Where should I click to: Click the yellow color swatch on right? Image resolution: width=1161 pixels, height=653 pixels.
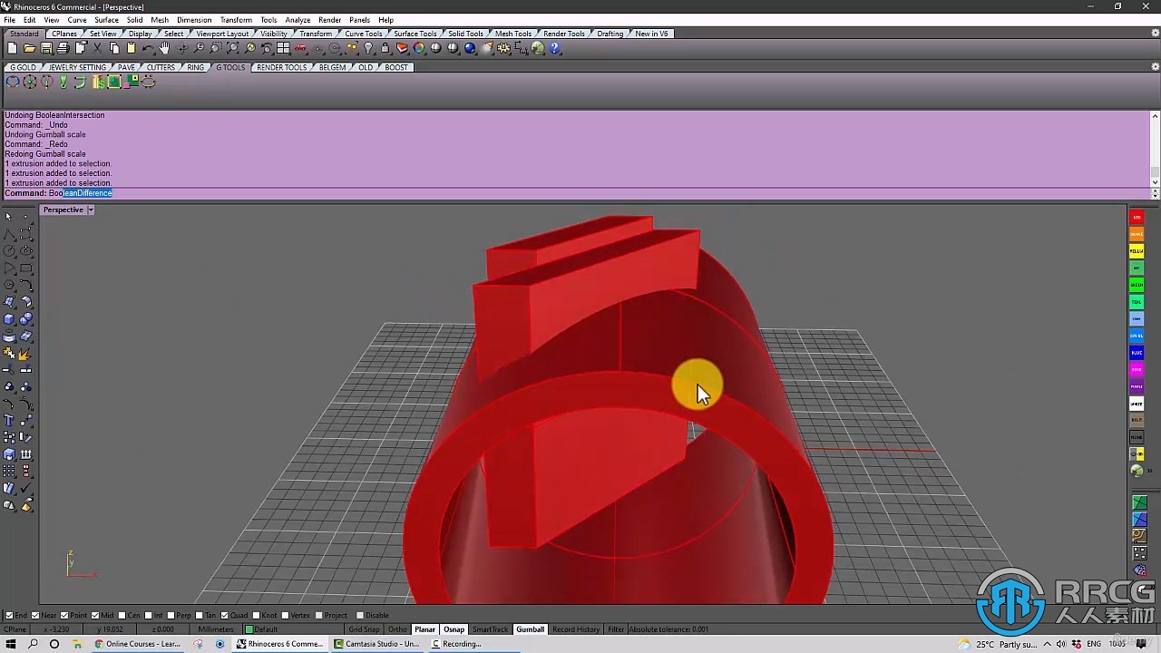coord(1137,251)
